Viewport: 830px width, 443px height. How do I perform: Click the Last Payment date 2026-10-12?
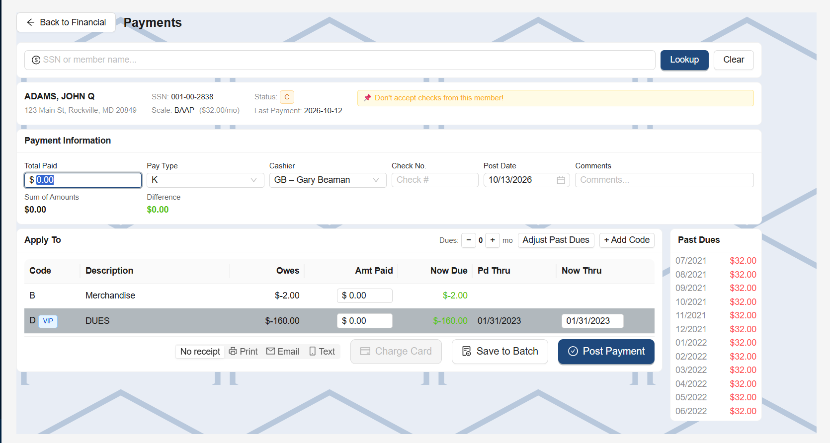[323, 111]
